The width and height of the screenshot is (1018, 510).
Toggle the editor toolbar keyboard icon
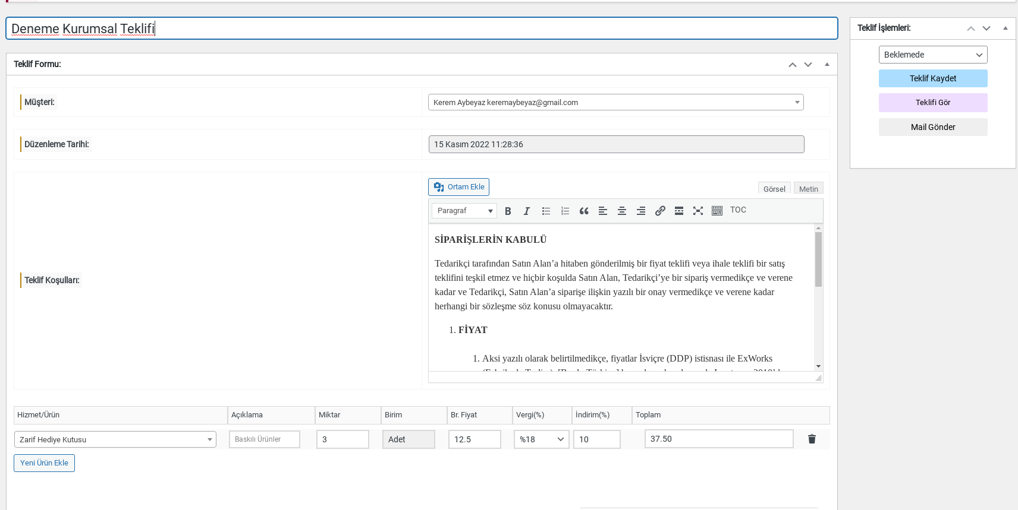(x=717, y=211)
